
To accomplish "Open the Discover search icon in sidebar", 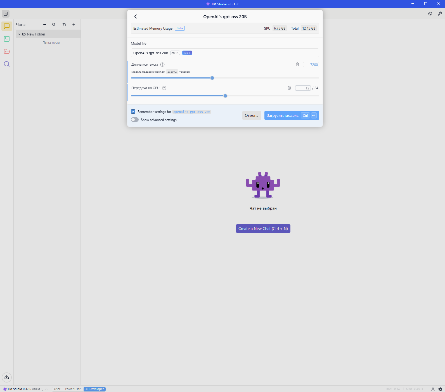I will point(7,64).
